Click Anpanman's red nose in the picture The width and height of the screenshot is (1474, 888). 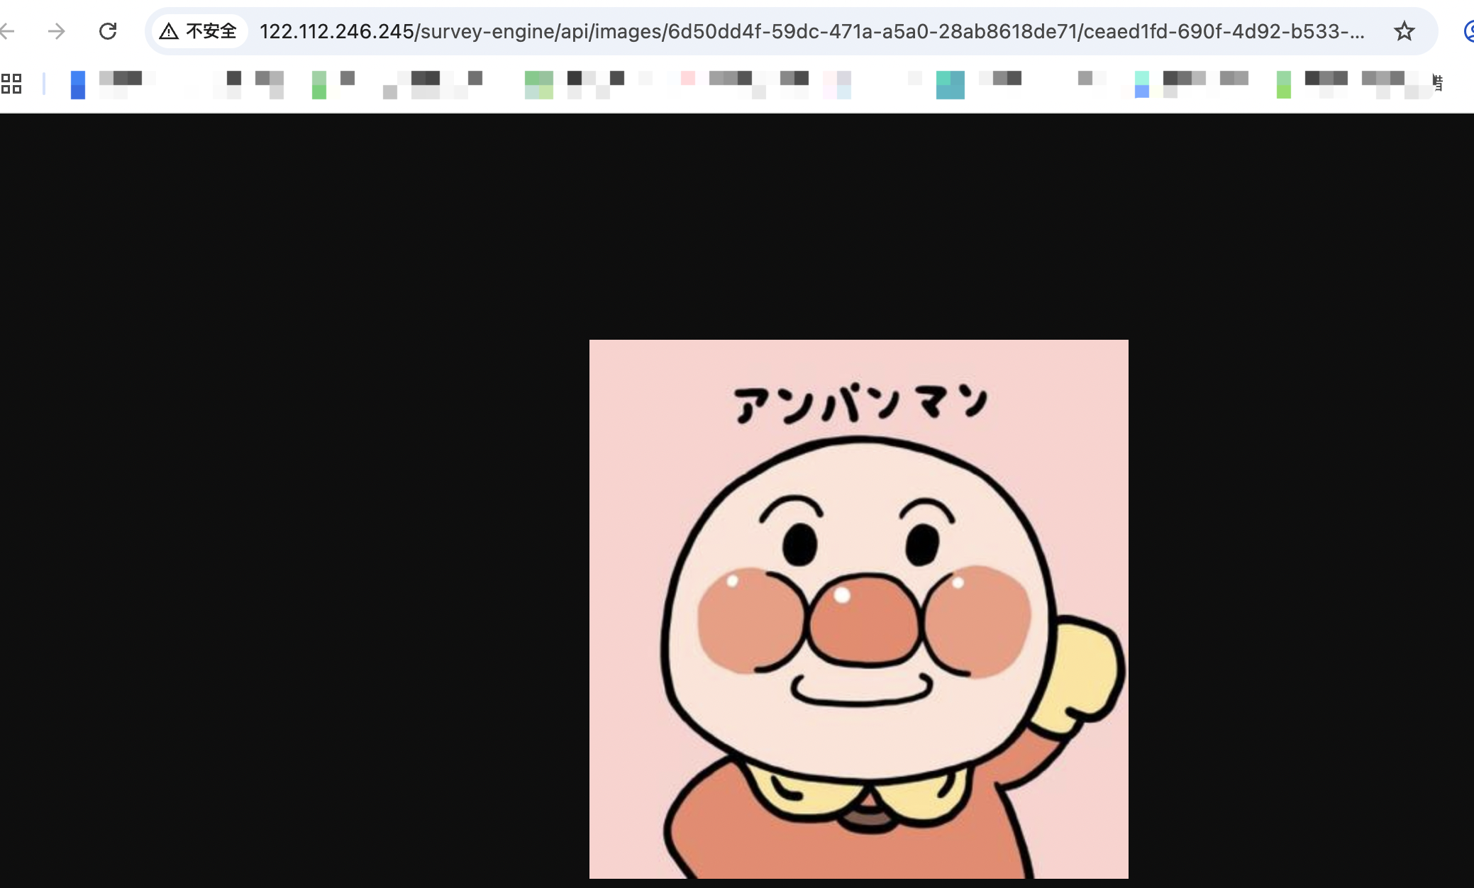point(864,621)
